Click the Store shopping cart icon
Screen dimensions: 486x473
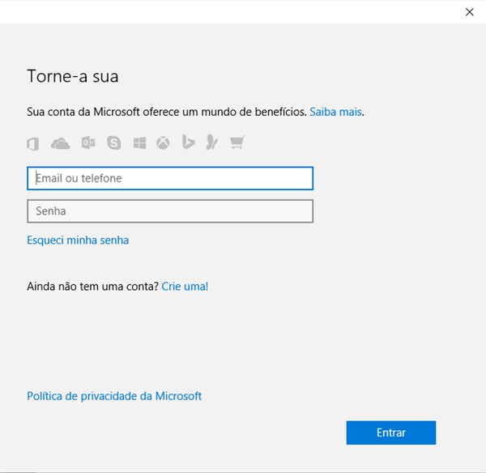click(237, 143)
